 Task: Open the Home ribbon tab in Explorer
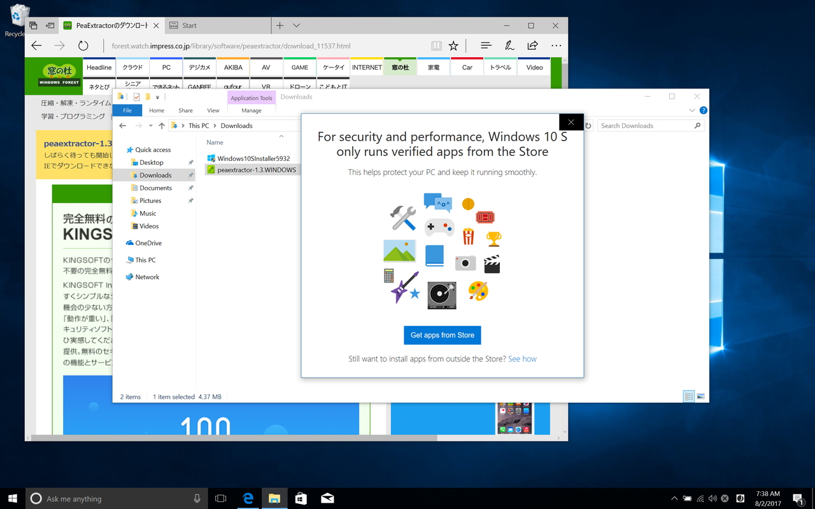point(157,110)
